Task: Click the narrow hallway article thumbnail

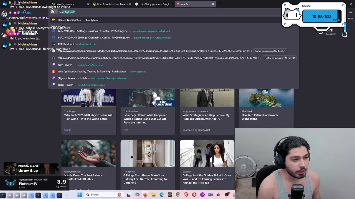Action: pyautogui.click(x=148, y=153)
